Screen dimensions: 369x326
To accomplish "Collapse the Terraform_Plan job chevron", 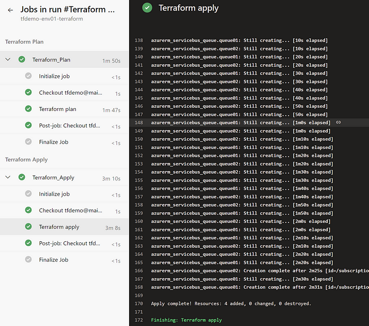I will 8,59.
